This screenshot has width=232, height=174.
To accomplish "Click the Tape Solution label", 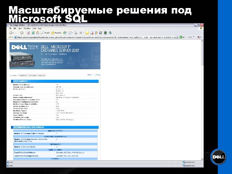I will tap(18, 115).
